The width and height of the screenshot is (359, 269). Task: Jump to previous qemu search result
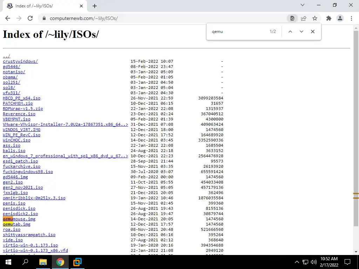(290, 32)
